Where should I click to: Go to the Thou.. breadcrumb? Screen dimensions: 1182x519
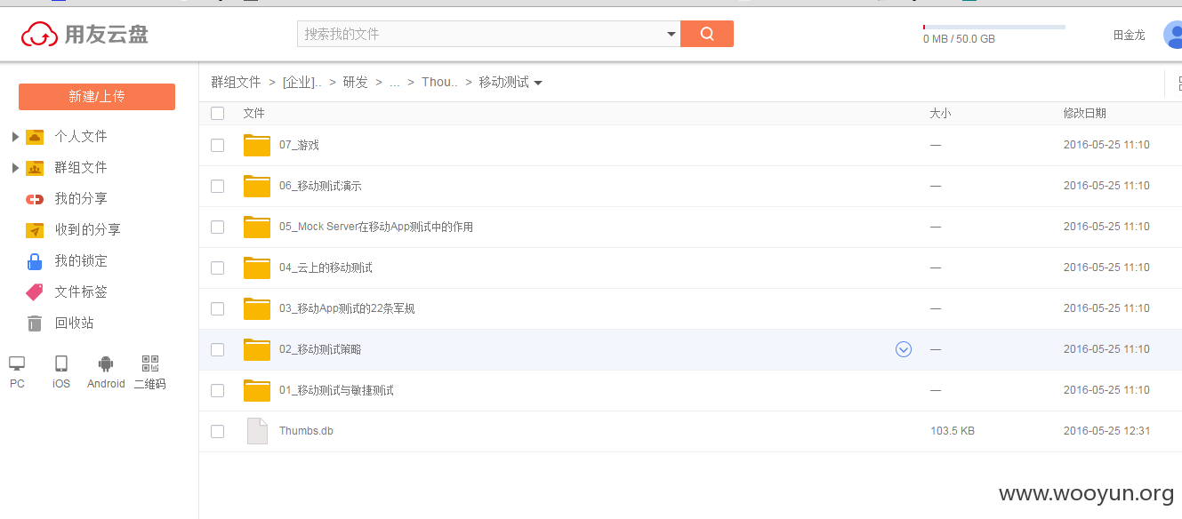pos(439,82)
